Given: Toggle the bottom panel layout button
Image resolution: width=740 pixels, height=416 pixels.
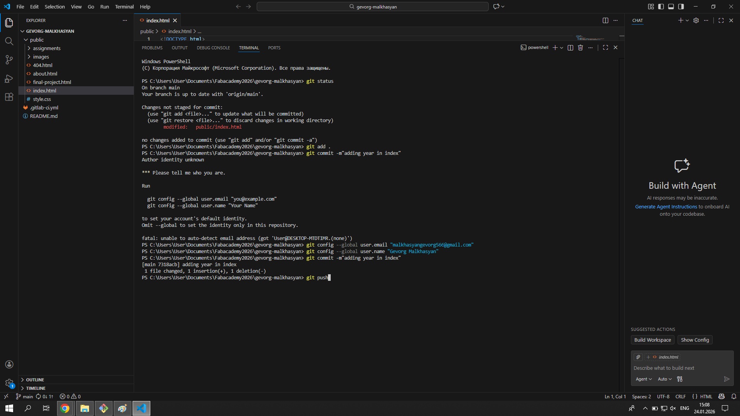Looking at the screenshot, I should tap(671, 7).
